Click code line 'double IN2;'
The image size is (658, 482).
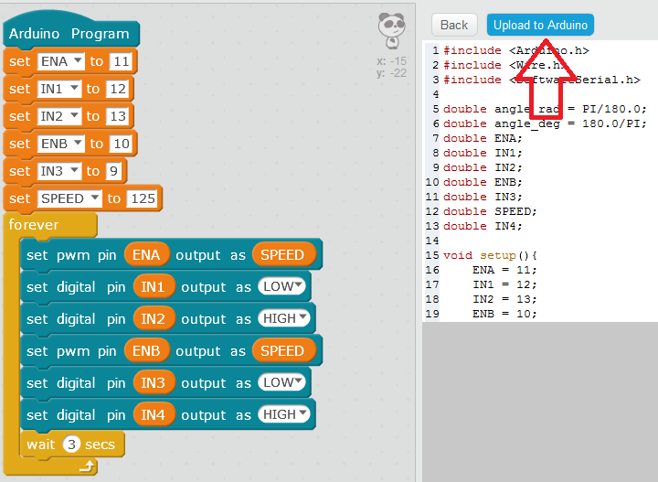coord(483,167)
